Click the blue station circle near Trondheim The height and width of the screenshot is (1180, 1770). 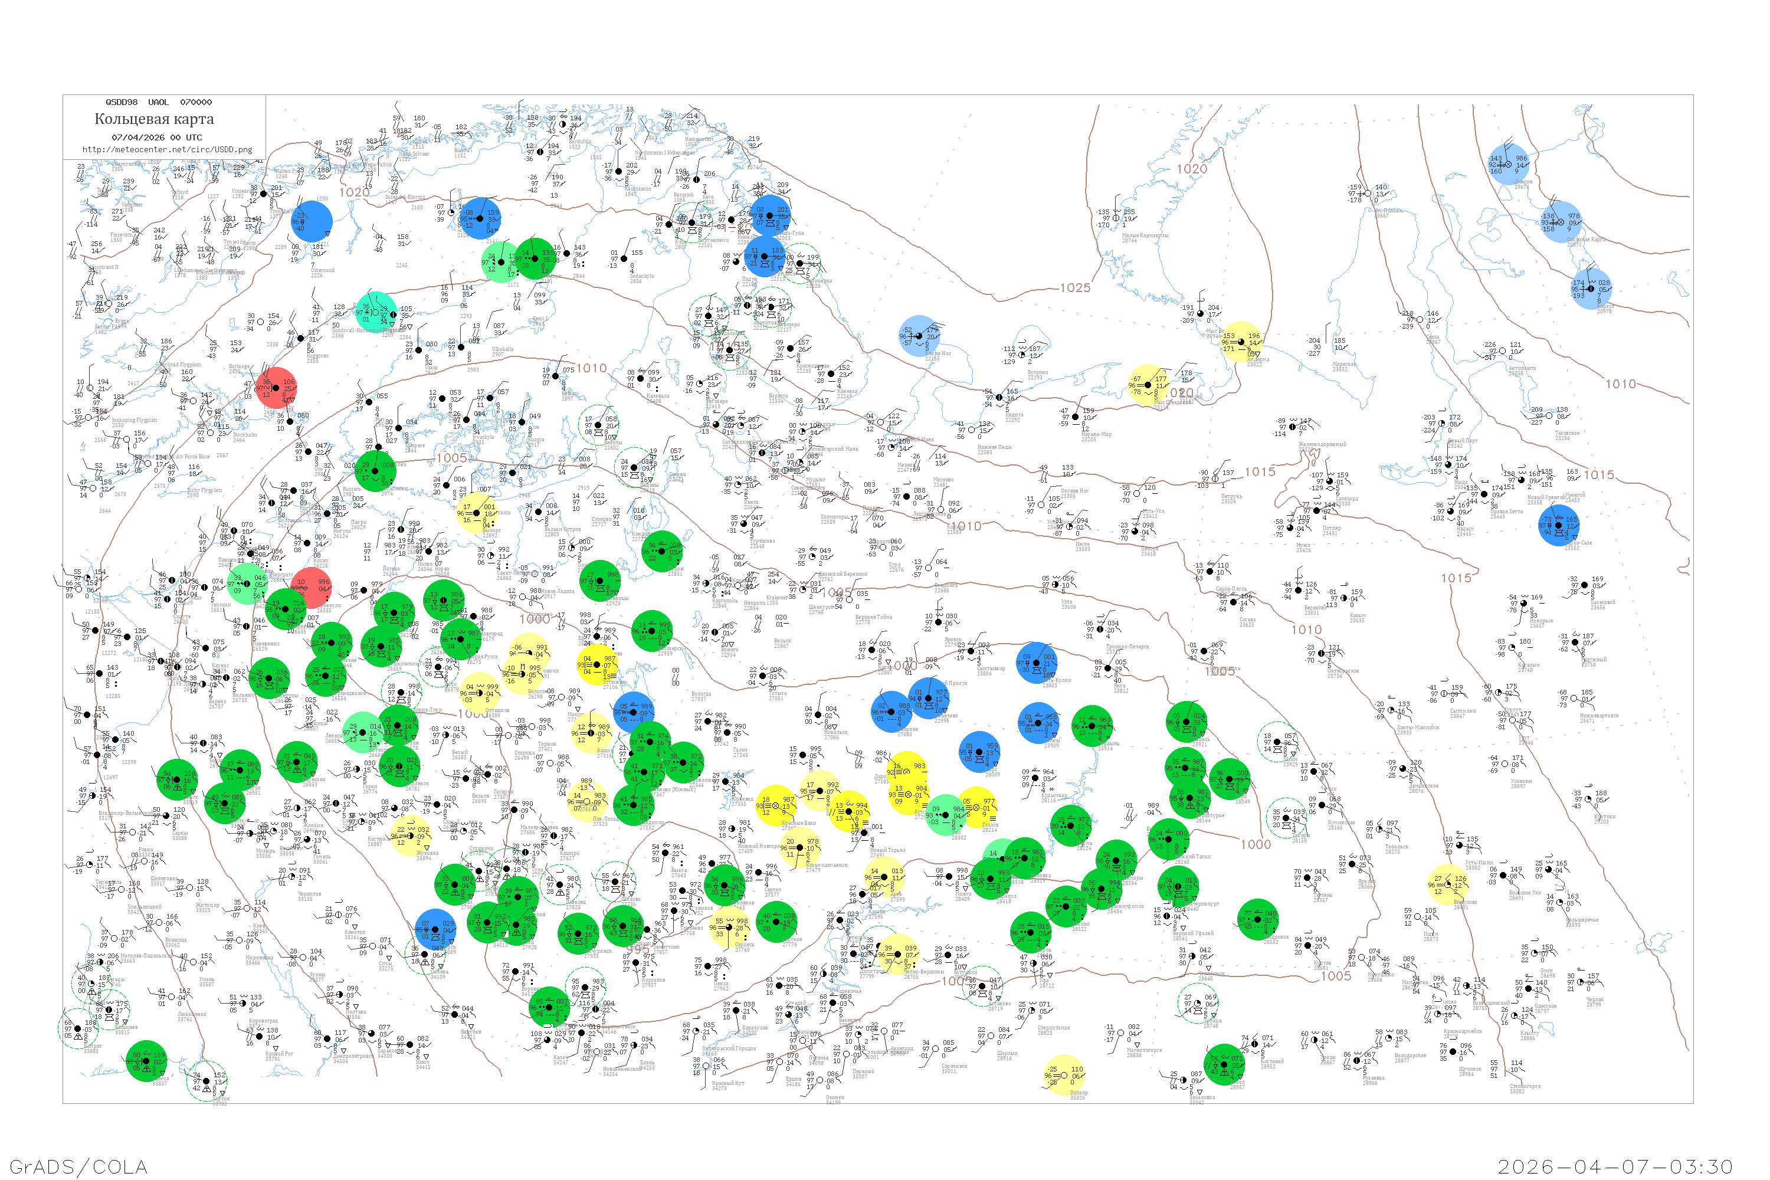coord(311,221)
